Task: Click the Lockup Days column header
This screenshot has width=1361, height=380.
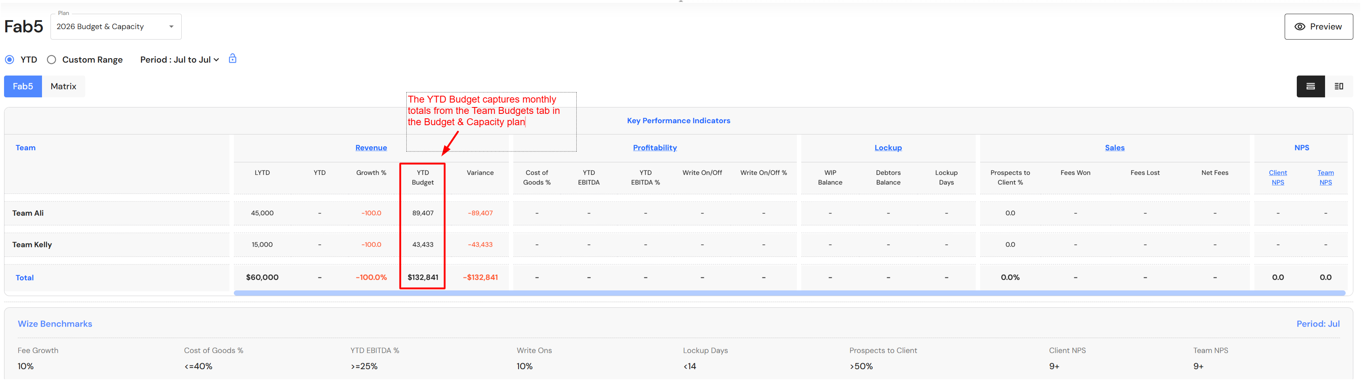Action: click(x=946, y=178)
